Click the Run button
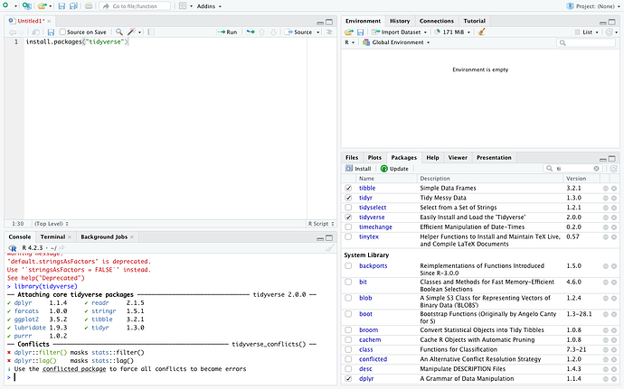 (x=227, y=32)
